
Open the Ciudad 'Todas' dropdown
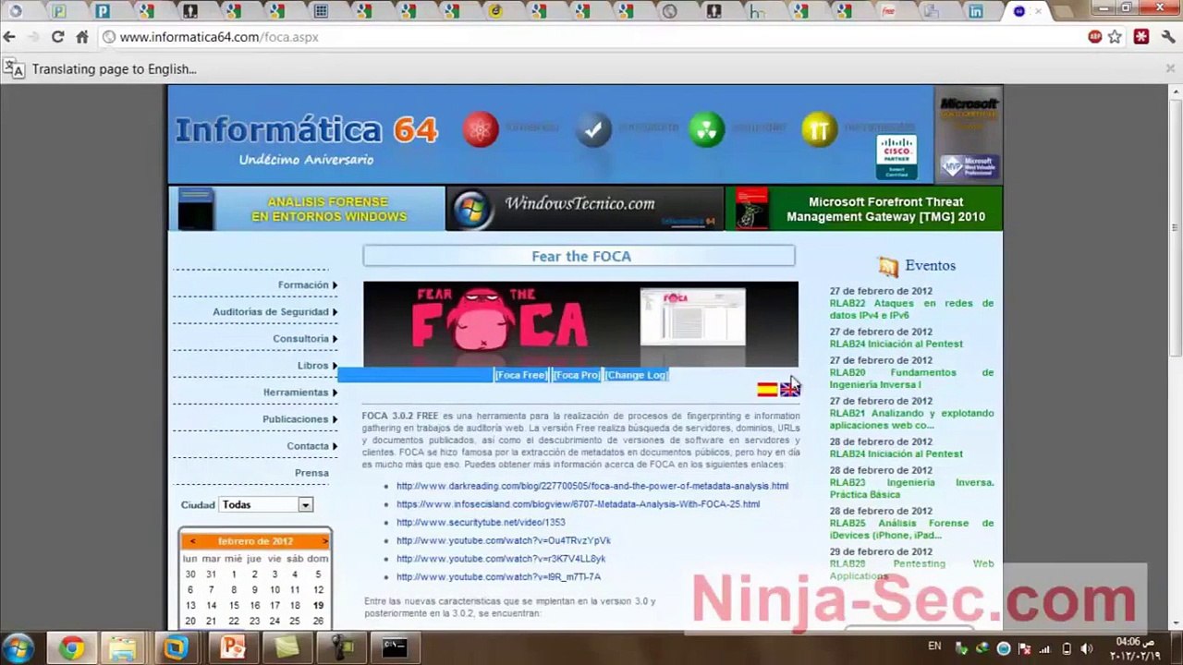click(266, 504)
